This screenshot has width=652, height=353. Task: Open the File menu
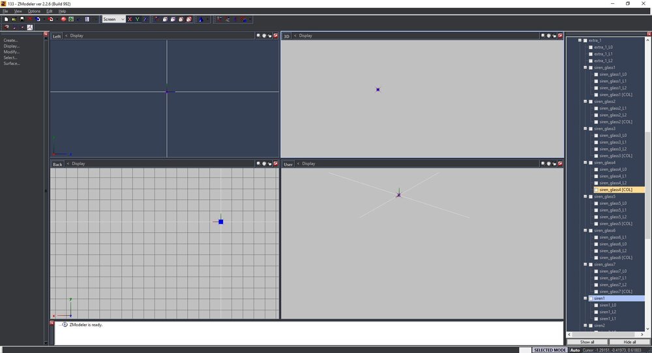[x=5, y=11]
